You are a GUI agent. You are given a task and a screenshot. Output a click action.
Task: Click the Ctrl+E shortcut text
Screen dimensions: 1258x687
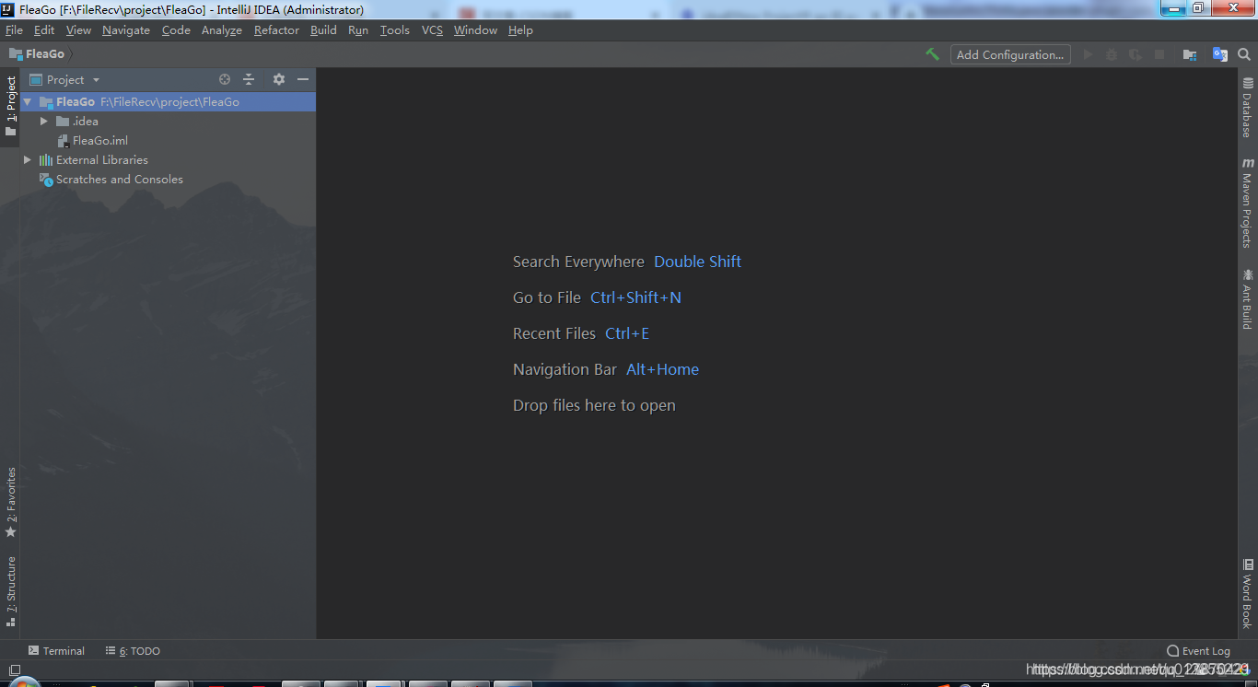point(627,333)
